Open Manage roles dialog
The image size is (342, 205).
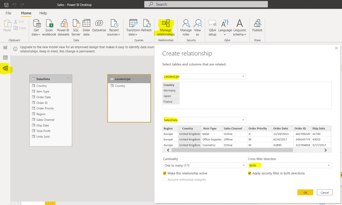pos(186,27)
